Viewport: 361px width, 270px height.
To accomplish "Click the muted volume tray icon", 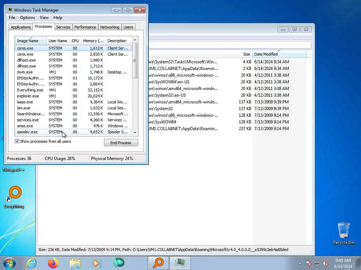I will point(325,263).
